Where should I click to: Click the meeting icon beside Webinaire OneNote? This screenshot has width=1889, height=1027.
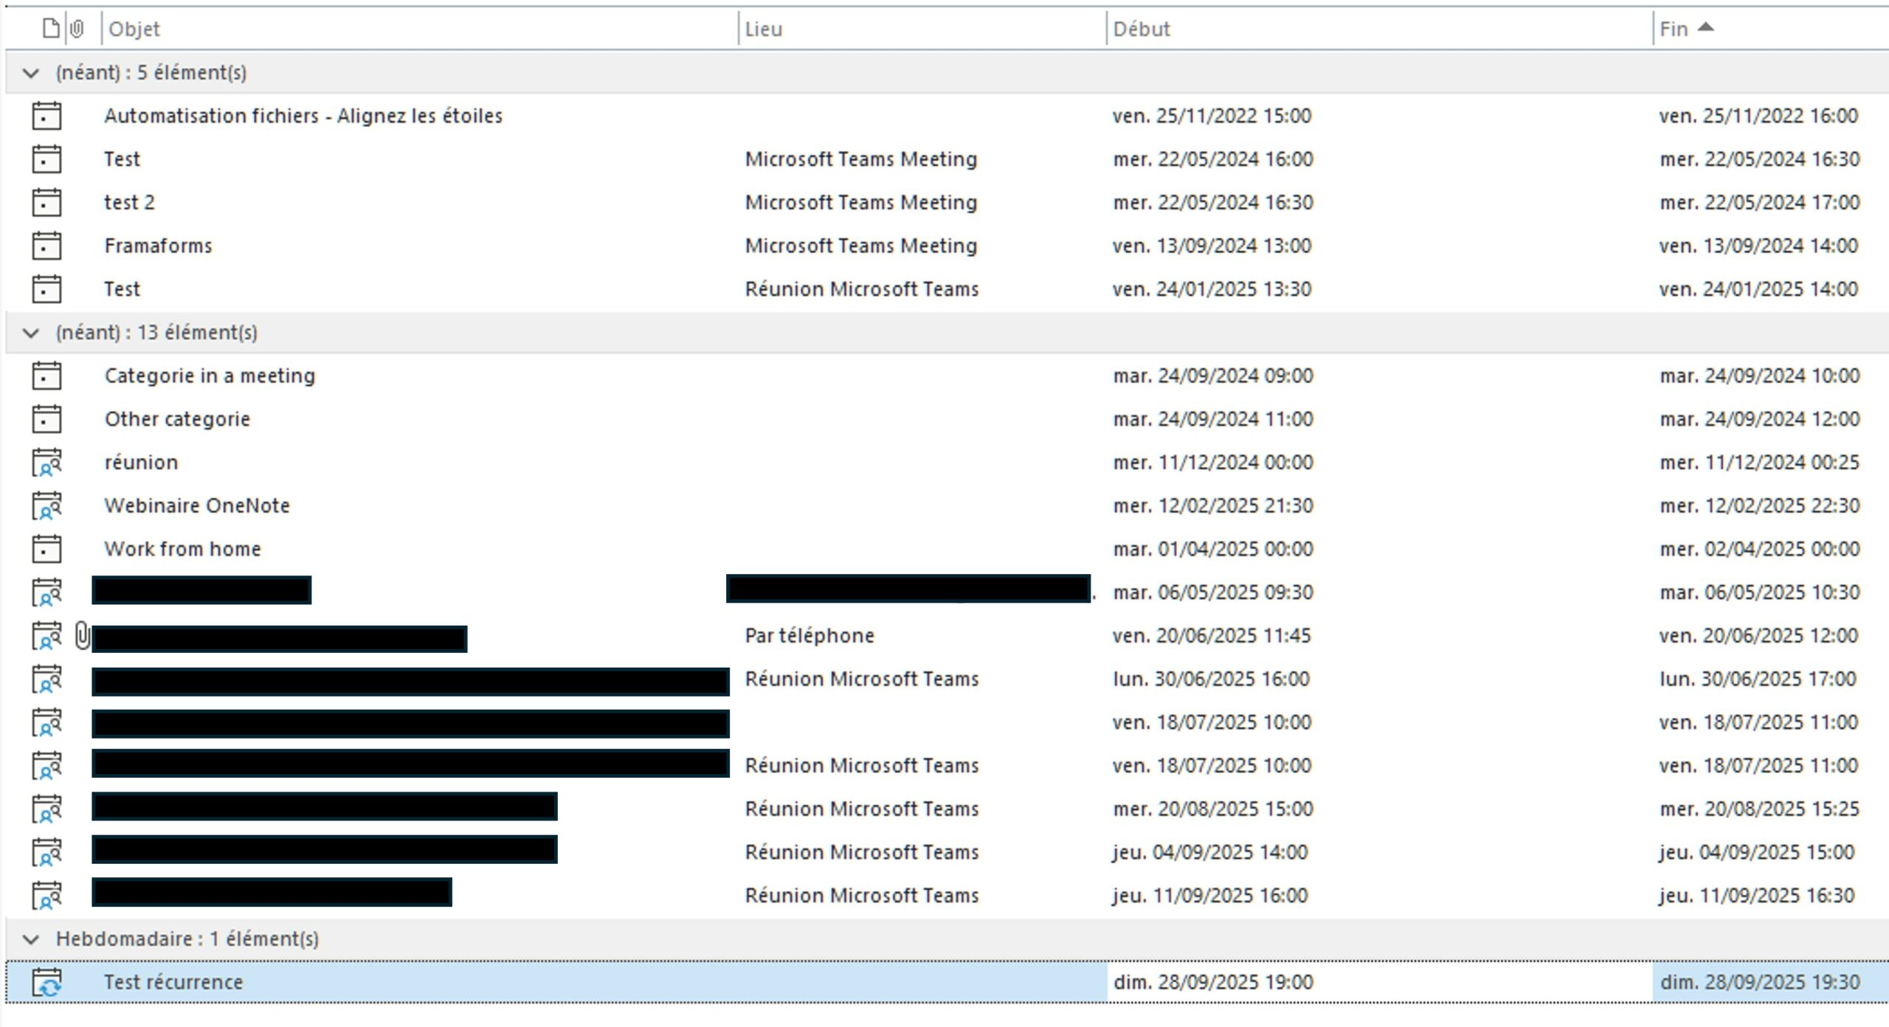tap(46, 505)
